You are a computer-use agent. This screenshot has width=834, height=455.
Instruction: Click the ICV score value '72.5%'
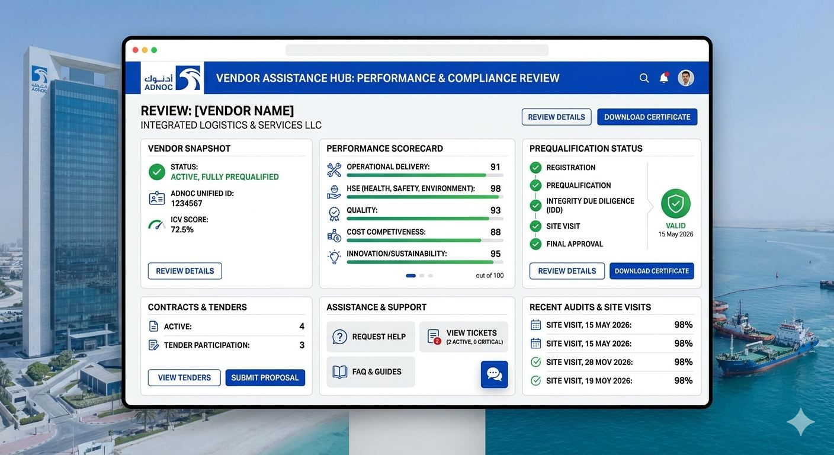point(182,229)
